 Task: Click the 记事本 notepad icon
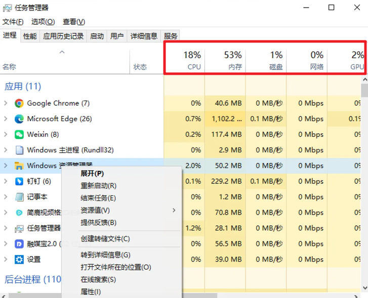pos(19,197)
